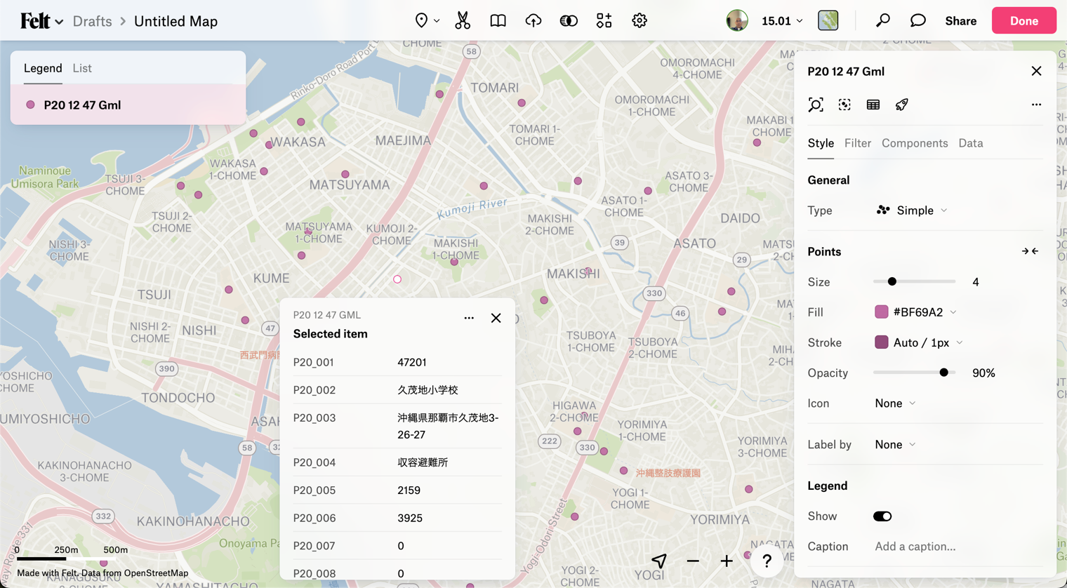Expand the pin tool dropdown arrow
The height and width of the screenshot is (588, 1067).
(x=437, y=21)
